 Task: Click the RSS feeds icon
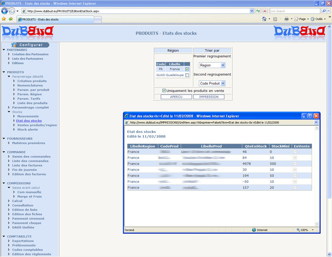(275, 19)
